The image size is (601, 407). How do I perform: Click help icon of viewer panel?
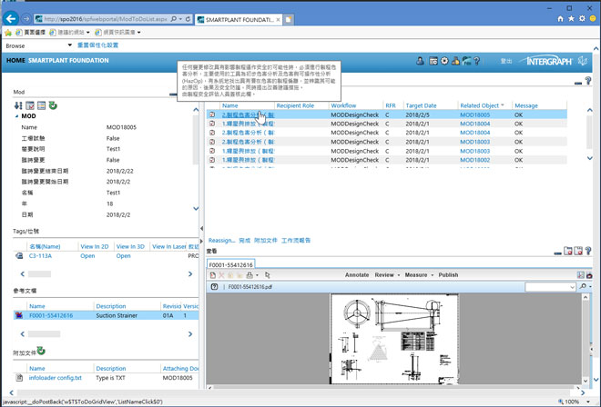click(588, 251)
